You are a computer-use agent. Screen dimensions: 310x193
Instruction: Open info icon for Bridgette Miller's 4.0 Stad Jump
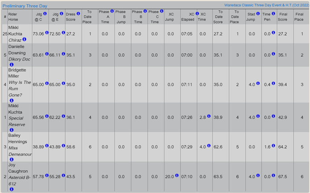click(258, 83)
